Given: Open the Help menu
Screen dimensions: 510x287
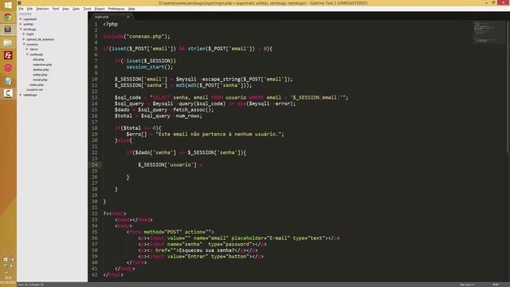Looking at the screenshot, I should pyautogui.click(x=131, y=9).
